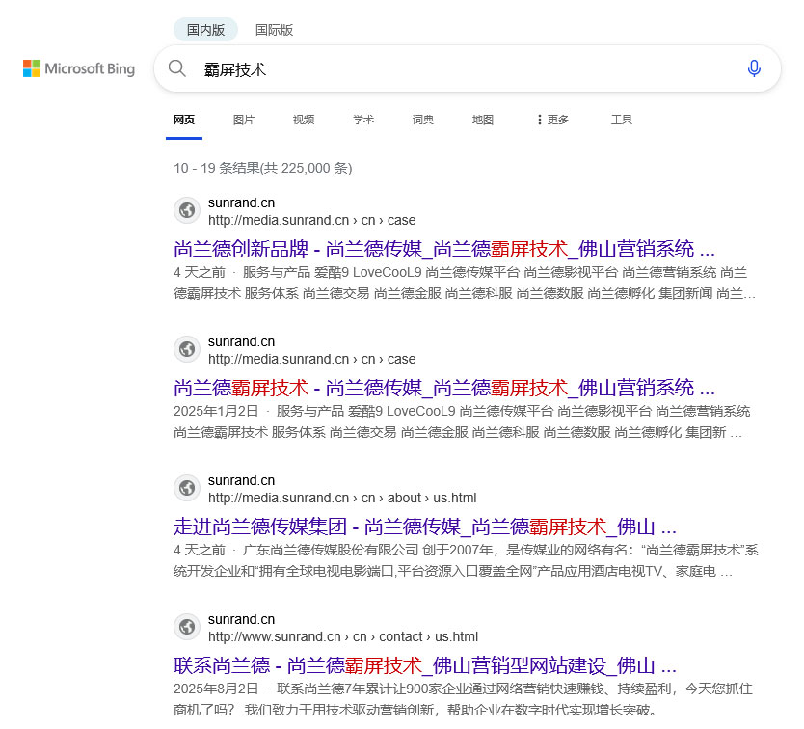Click search box containing 霸屏技术
This screenshot has height=729, width=804.
pyautogui.click(x=468, y=68)
